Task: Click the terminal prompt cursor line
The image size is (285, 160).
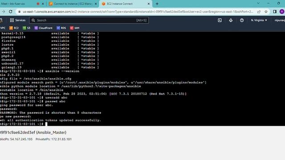Action: [x=24, y=124]
